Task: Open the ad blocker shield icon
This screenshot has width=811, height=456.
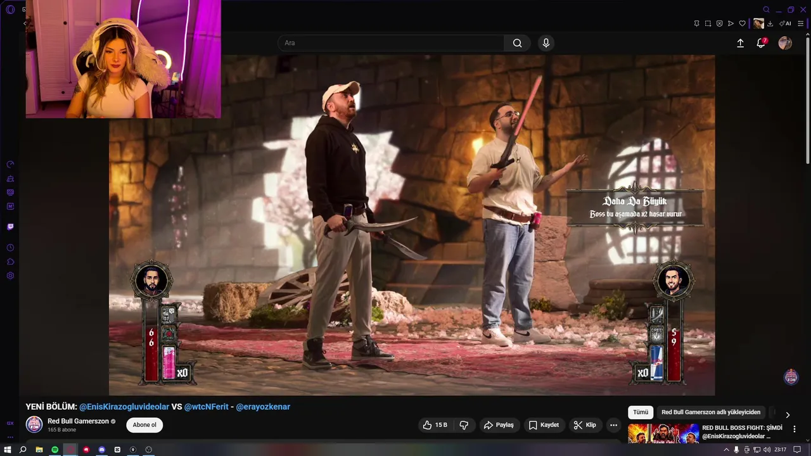Action: (719, 23)
